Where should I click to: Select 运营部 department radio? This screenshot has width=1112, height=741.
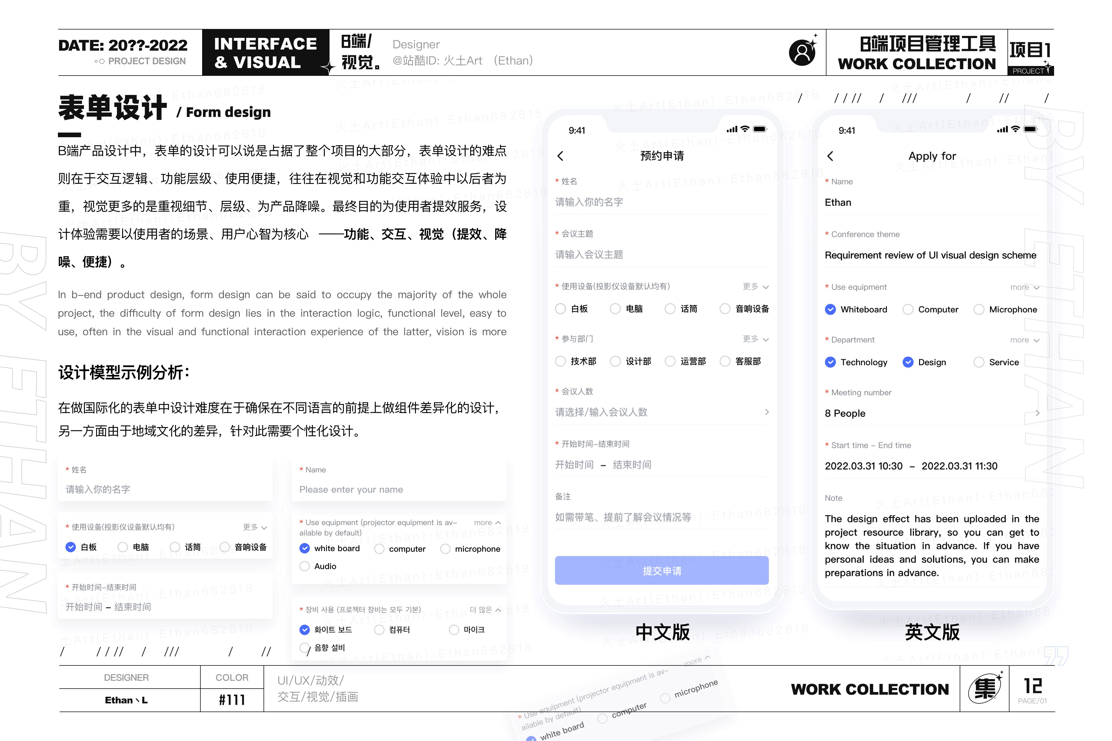point(670,361)
